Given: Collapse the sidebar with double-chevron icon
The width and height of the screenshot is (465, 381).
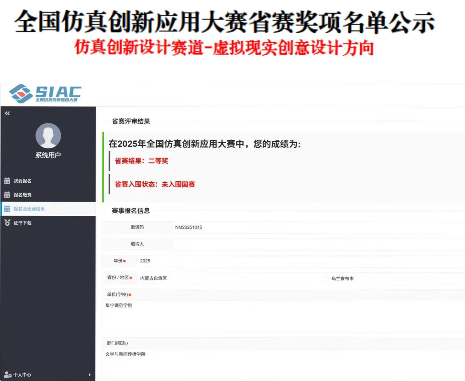Looking at the screenshot, I should (7, 113).
